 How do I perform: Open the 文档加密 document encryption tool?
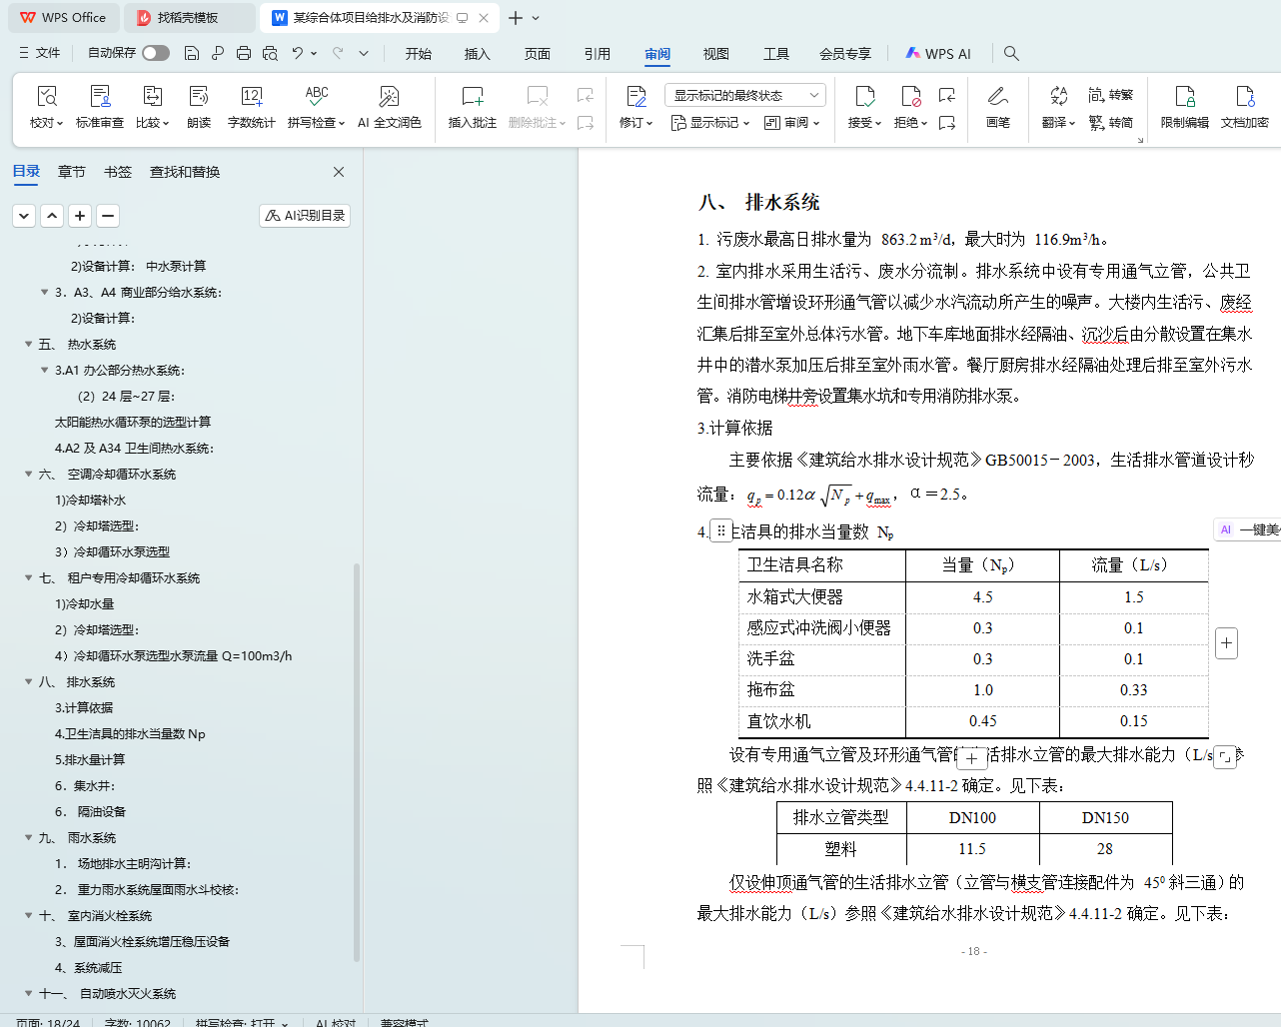pos(1244,97)
